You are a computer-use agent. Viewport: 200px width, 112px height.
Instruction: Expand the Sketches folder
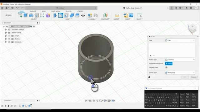(x=6, y=42)
